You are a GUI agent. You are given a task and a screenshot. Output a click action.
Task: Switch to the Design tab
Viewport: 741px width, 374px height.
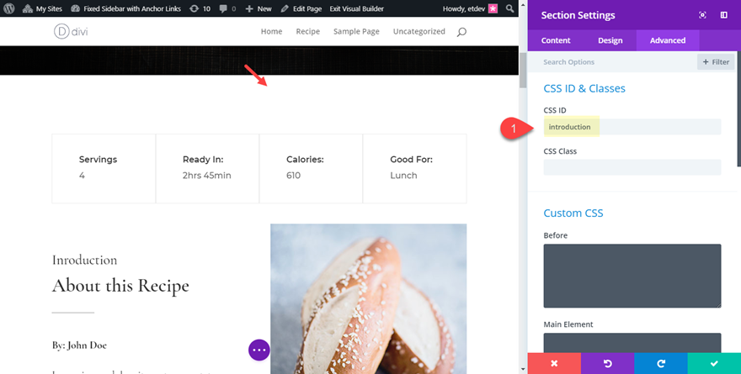pyautogui.click(x=610, y=40)
